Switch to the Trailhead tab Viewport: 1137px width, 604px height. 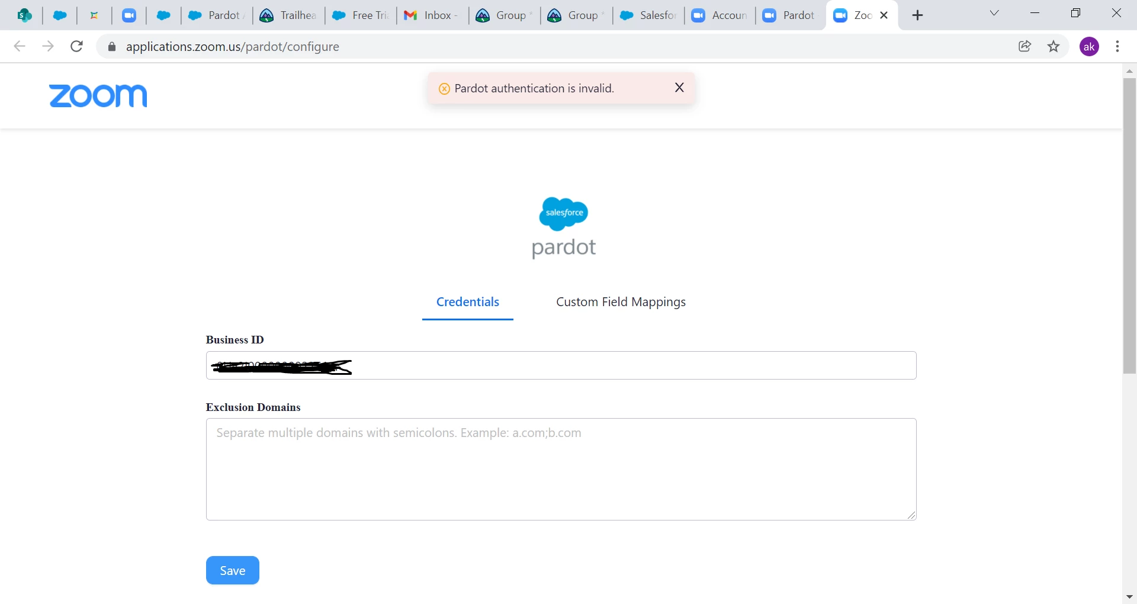click(289, 15)
